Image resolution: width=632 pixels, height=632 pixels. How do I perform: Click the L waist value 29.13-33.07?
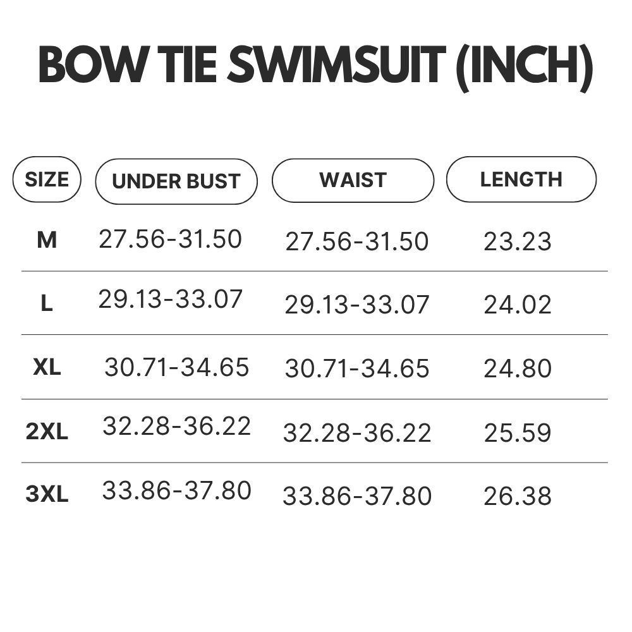tap(356, 305)
